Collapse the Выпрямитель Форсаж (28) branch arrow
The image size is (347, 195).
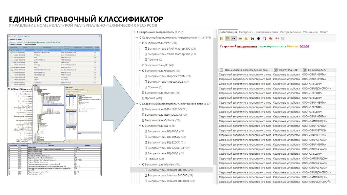tap(140, 71)
